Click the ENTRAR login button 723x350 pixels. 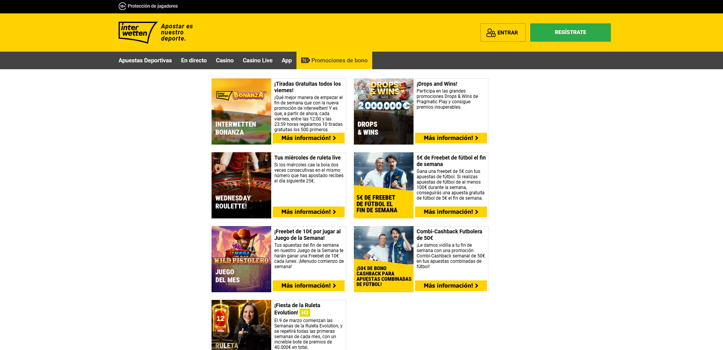503,33
